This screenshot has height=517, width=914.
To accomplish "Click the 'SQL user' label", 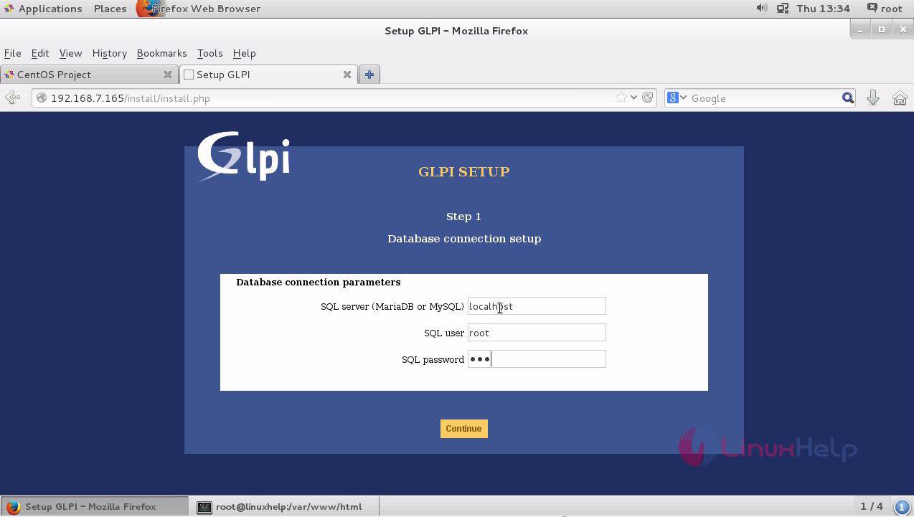I will (x=444, y=333).
